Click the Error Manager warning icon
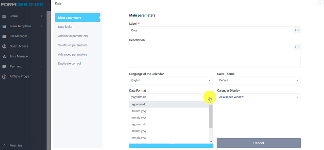The height and width of the screenshot is (150, 324). click(4, 56)
